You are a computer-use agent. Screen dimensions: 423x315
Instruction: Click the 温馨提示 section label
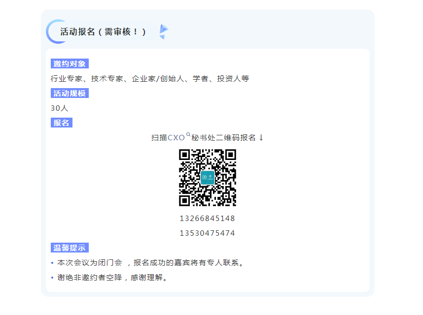pos(70,248)
